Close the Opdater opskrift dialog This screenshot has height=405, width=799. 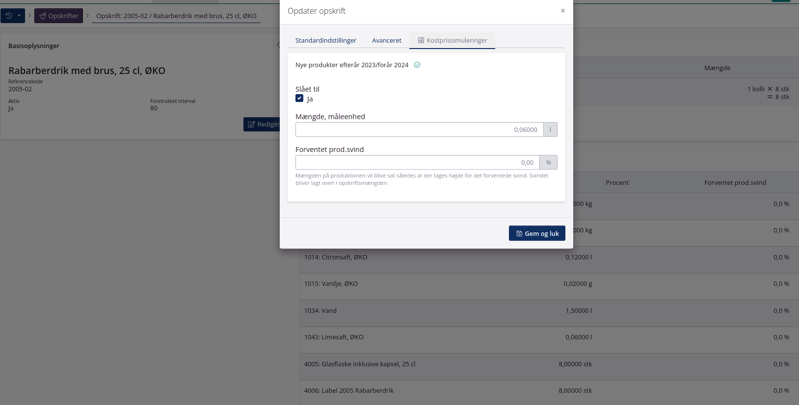click(563, 11)
